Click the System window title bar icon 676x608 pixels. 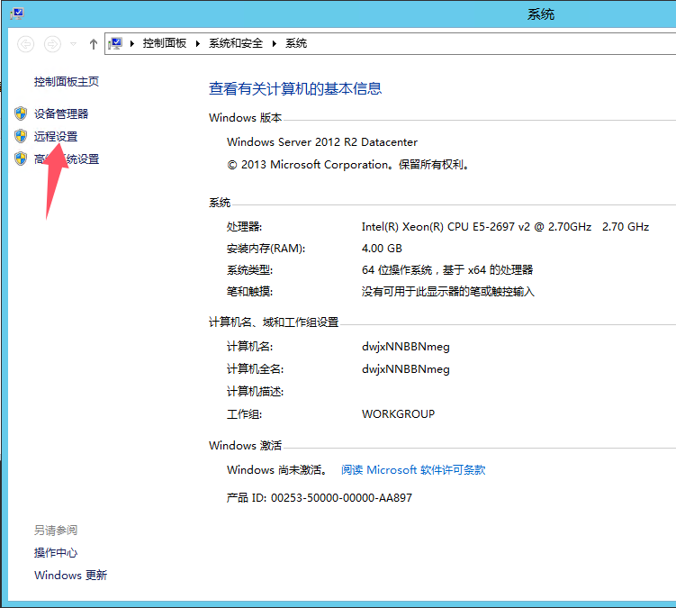(x=17, y=14)
